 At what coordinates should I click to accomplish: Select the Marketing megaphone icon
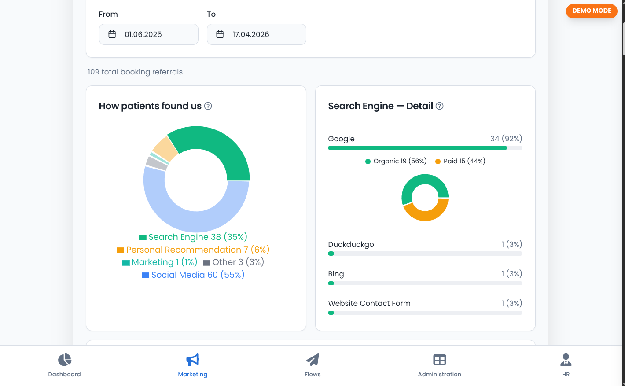tap(193, 360)
